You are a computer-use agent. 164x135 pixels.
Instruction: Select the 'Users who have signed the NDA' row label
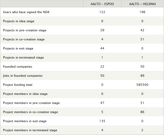tap(26, 12)
